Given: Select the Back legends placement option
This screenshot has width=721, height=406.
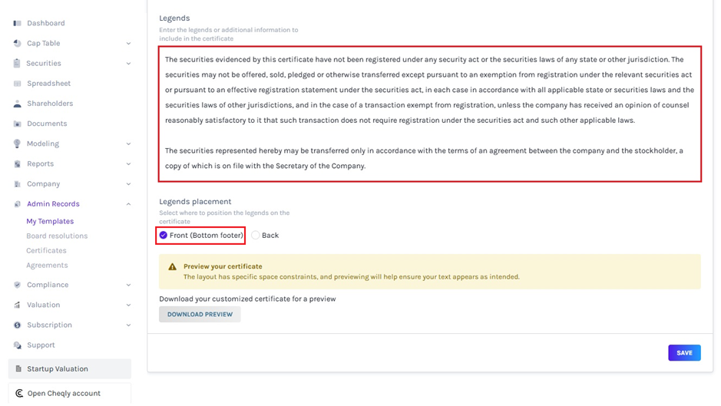Looking at the screenshot, I should (256, 236).
